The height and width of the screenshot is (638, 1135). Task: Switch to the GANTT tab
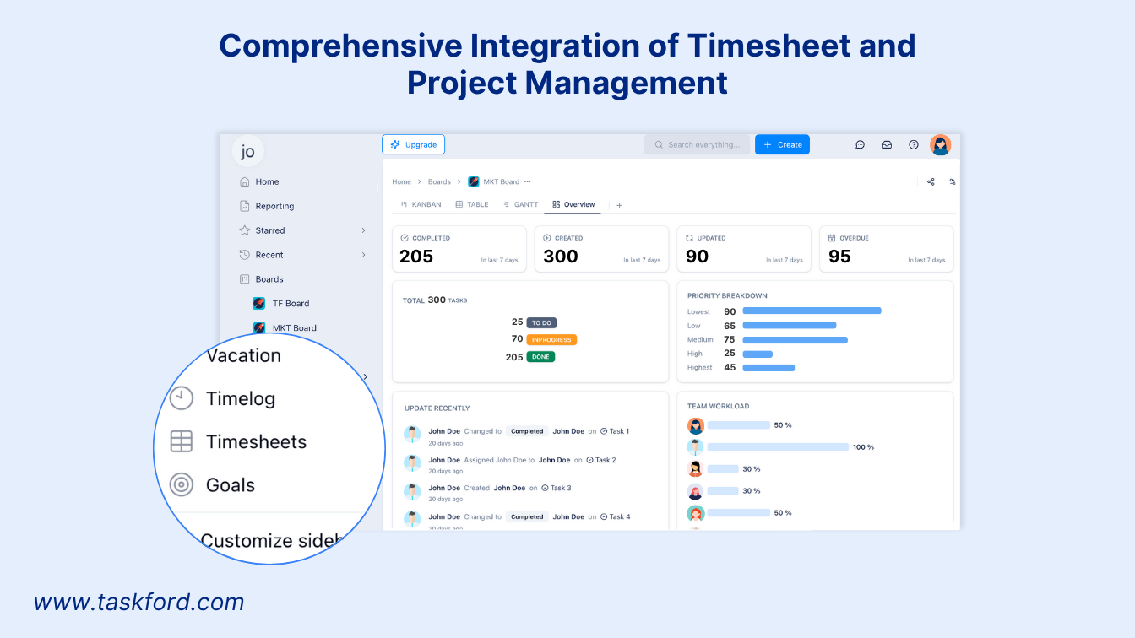click(x=520, y=204)
